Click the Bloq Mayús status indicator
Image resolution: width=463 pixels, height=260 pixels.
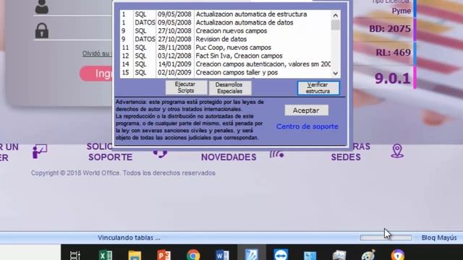[x=439, y=238]
